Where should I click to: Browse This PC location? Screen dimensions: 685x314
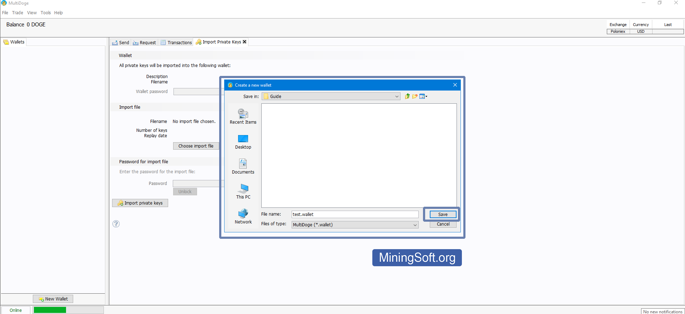coord(243,191)
